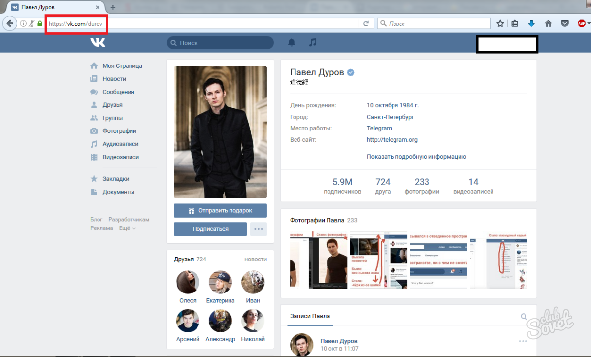Click the verified checkmark beside Павел Дуров

coord(351,72)
